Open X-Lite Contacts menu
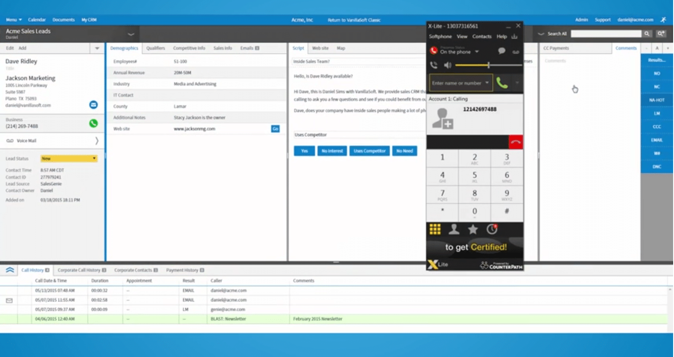The width and height of the screenshot is (674, 357). pos(482,36)
